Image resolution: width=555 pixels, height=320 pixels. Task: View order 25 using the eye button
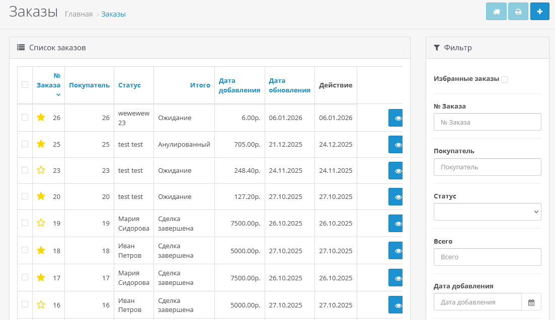(x=398, y=145)
